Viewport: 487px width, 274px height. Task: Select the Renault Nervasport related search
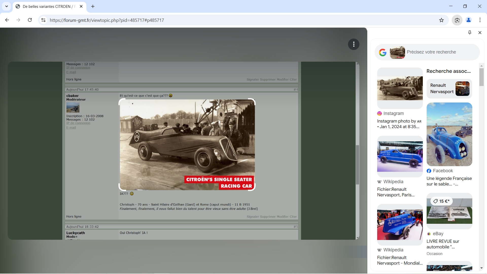click(x=449, y=89)
